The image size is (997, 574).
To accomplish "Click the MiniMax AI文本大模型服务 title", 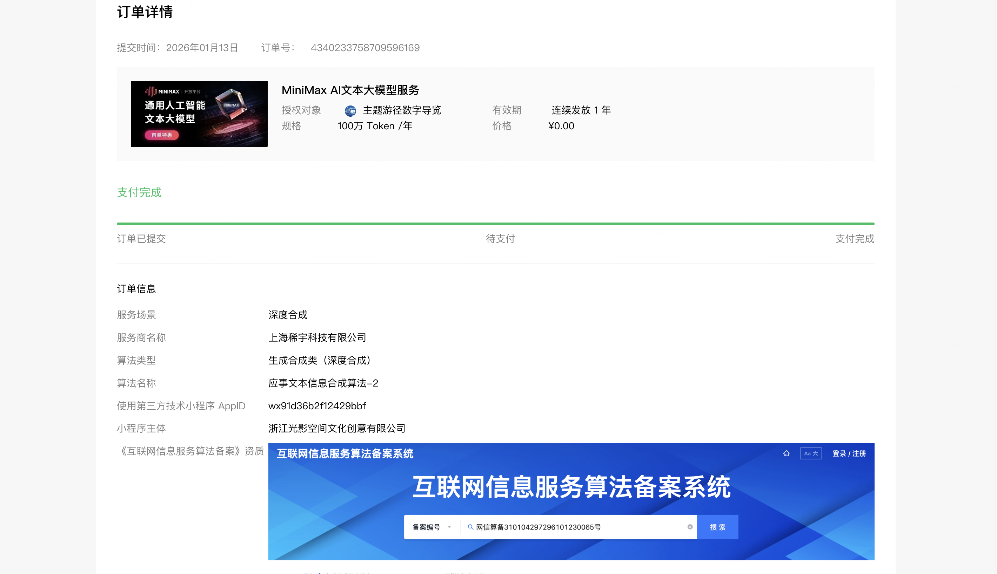I will click(350, 90).
